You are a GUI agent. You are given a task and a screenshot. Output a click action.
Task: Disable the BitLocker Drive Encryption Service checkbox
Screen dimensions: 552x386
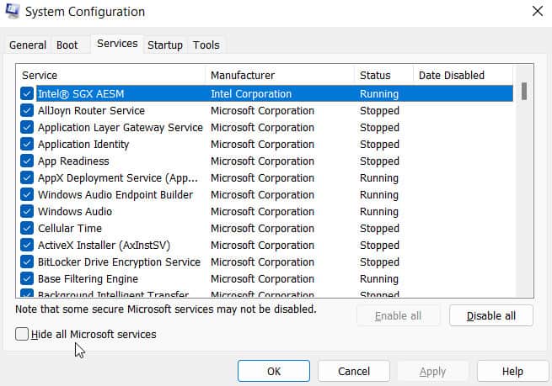pyautogui.click(x=27, y=262)
